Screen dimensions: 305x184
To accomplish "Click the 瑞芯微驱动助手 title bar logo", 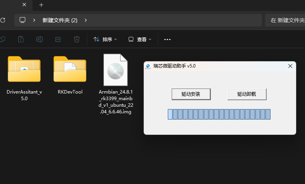I will coord(148,66).
